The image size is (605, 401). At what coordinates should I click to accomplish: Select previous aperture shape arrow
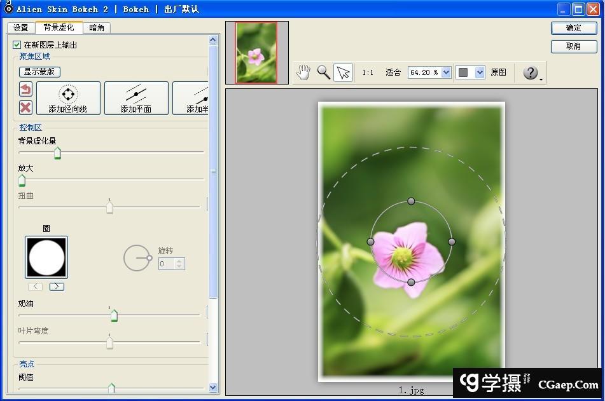click(36, 287)
